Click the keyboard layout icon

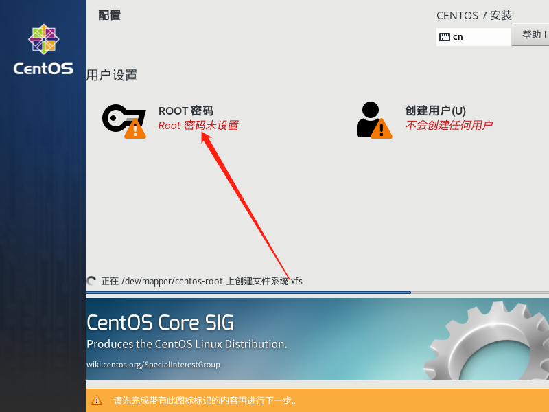(x=445, y=37)
